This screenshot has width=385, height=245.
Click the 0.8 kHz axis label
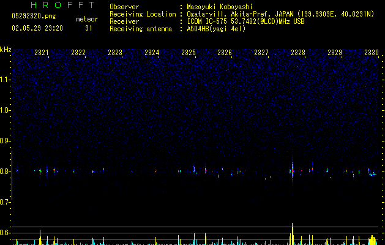click(x=5, y=171)
